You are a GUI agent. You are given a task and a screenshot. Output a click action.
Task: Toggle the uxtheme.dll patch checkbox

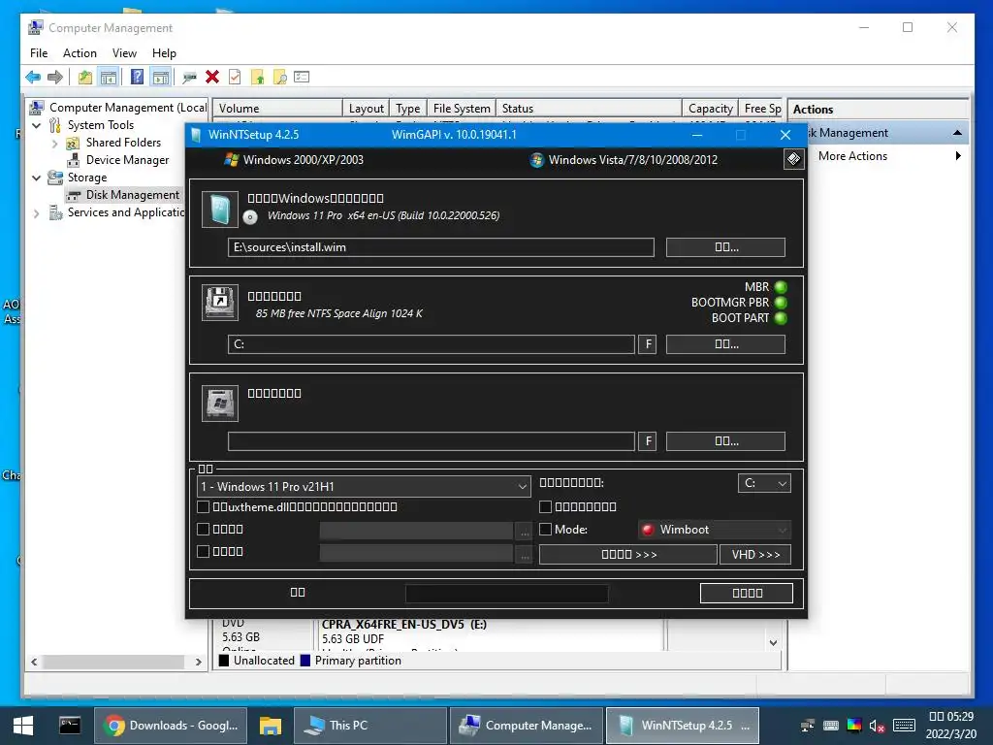pos(204,506)
